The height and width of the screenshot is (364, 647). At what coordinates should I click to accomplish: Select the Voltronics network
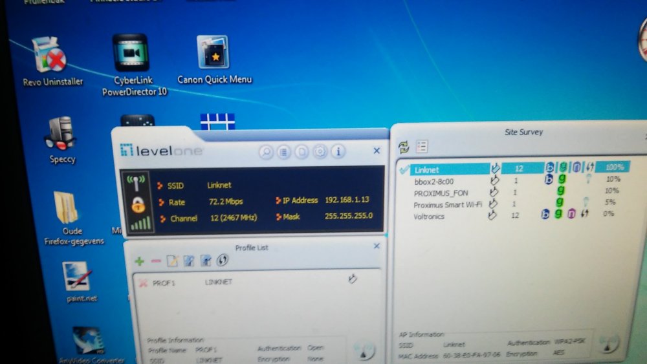click(429, 217)
